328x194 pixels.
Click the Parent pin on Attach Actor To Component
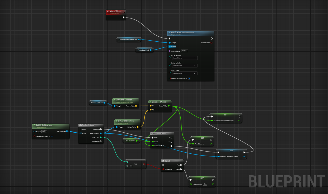coord(170,47)
